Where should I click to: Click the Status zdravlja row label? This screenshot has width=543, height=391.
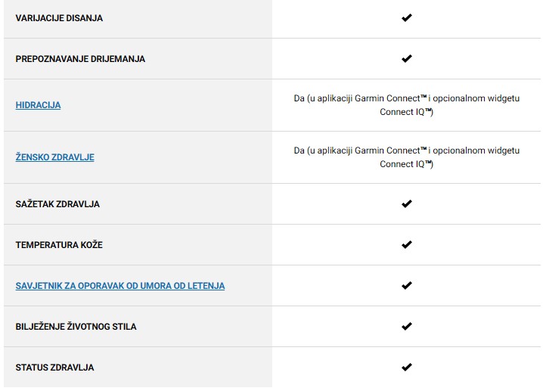pos(54,368)
